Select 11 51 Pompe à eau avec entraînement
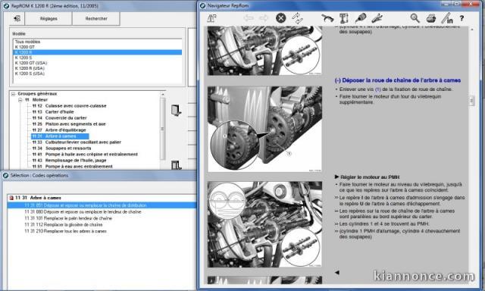This screenshot has width=485, height=291. [73, 167]
